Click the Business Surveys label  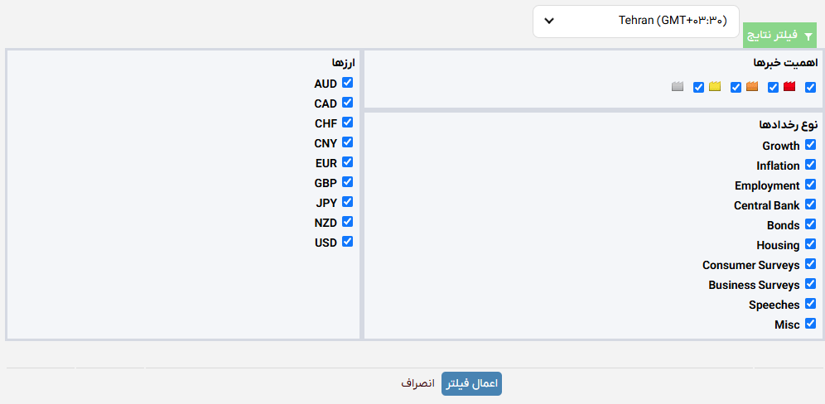(x=754, y=285)
